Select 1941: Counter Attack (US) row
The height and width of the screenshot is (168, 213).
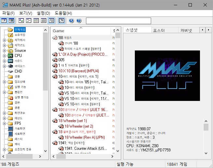(x=83, y=148)
